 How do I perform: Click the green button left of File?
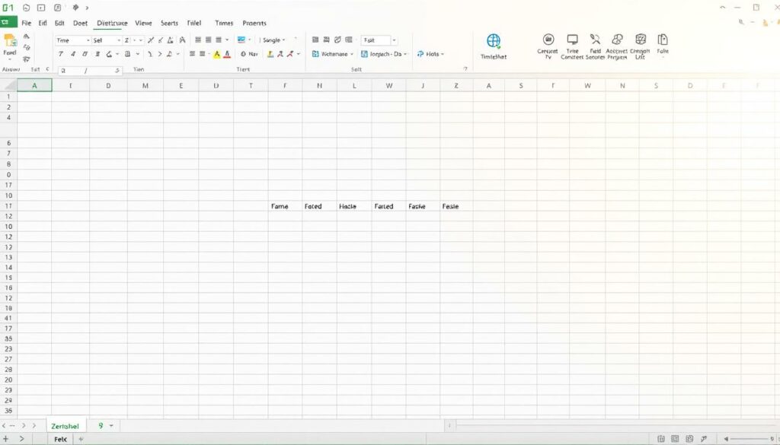(8, 22)
